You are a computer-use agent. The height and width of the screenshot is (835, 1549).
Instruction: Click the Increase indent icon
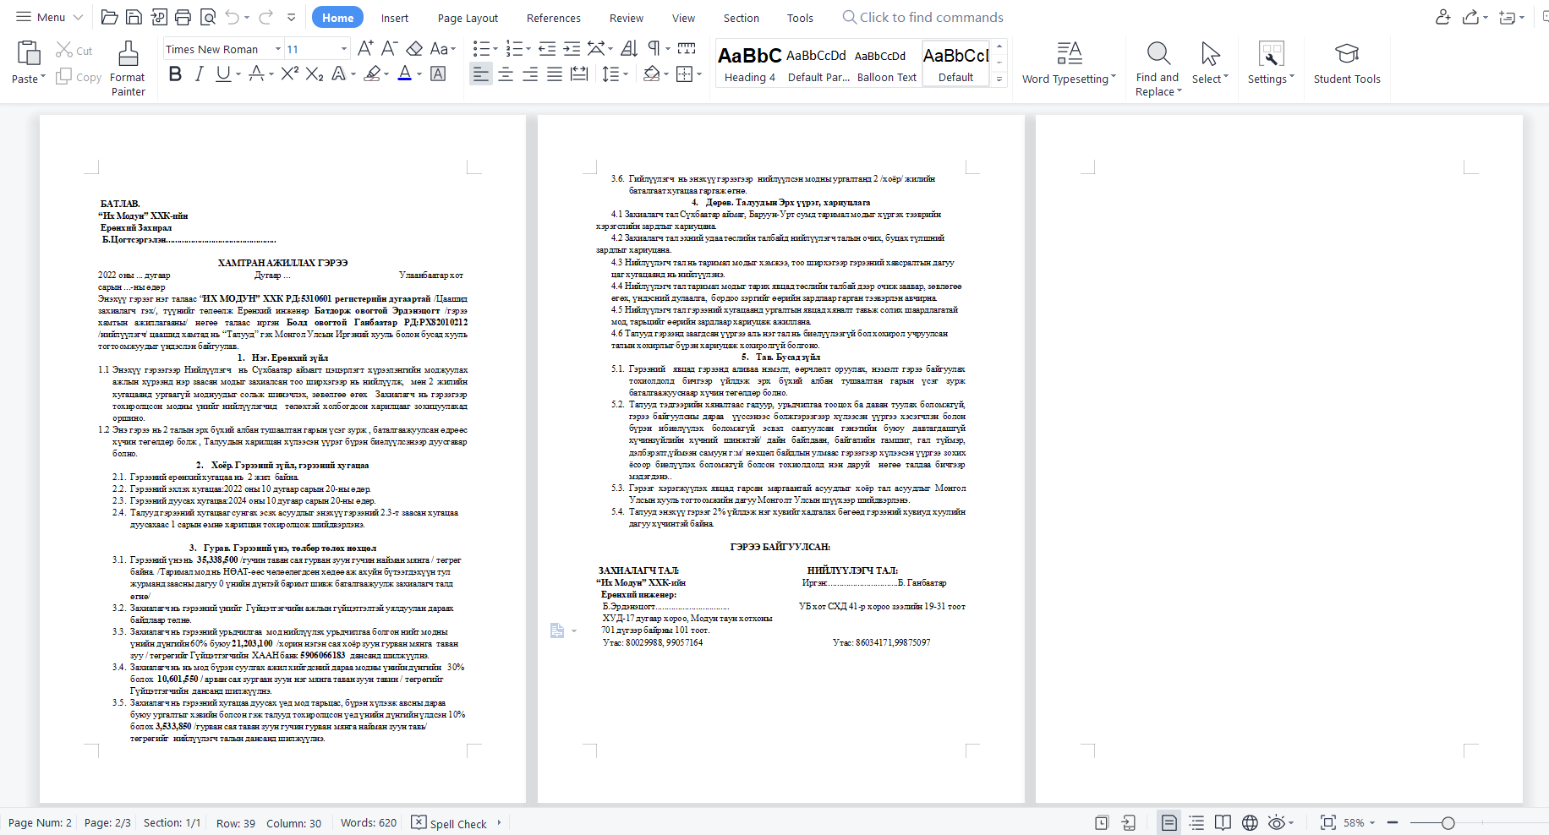(572, 48)
